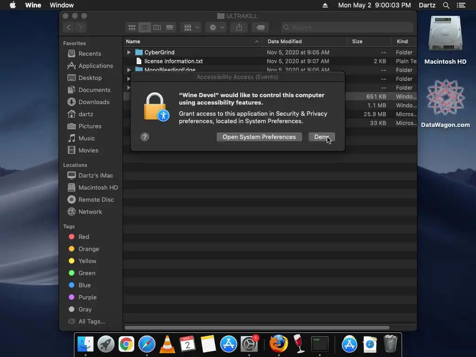The width and height of the screenshot is (476, 357).
Task: Click the Dartz user name menu
Action: click(427, 5)
